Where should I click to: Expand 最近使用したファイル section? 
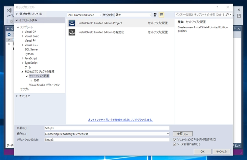(x=17, y=14)
